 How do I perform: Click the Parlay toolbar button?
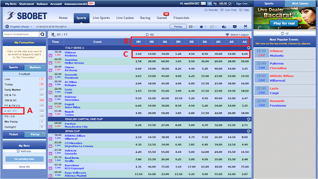(178, 26)
